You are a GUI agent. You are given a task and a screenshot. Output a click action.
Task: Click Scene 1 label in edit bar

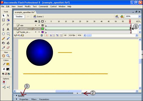(x=40, y=17)
